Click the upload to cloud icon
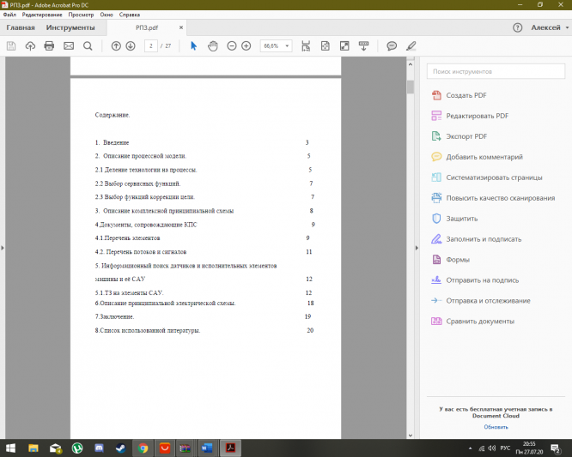Viewport: 572px width, 457px height. pos(30,45)
